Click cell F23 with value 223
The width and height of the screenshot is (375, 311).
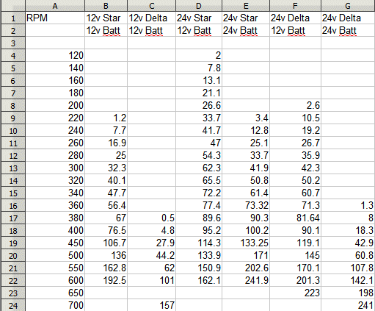pyautogui.click(x=295, y=293)
